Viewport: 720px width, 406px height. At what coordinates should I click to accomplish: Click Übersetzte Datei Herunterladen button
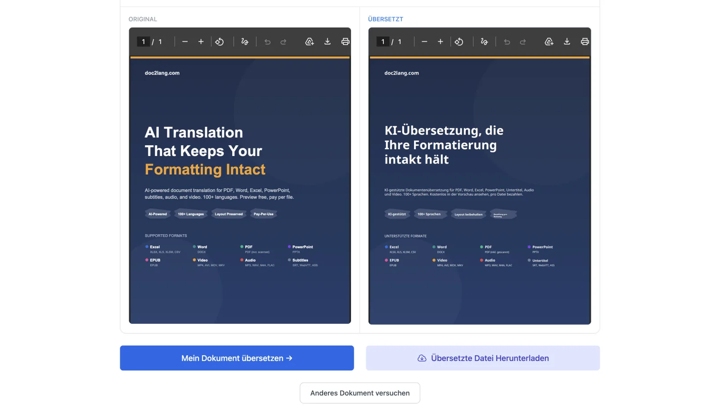point(483,358)
